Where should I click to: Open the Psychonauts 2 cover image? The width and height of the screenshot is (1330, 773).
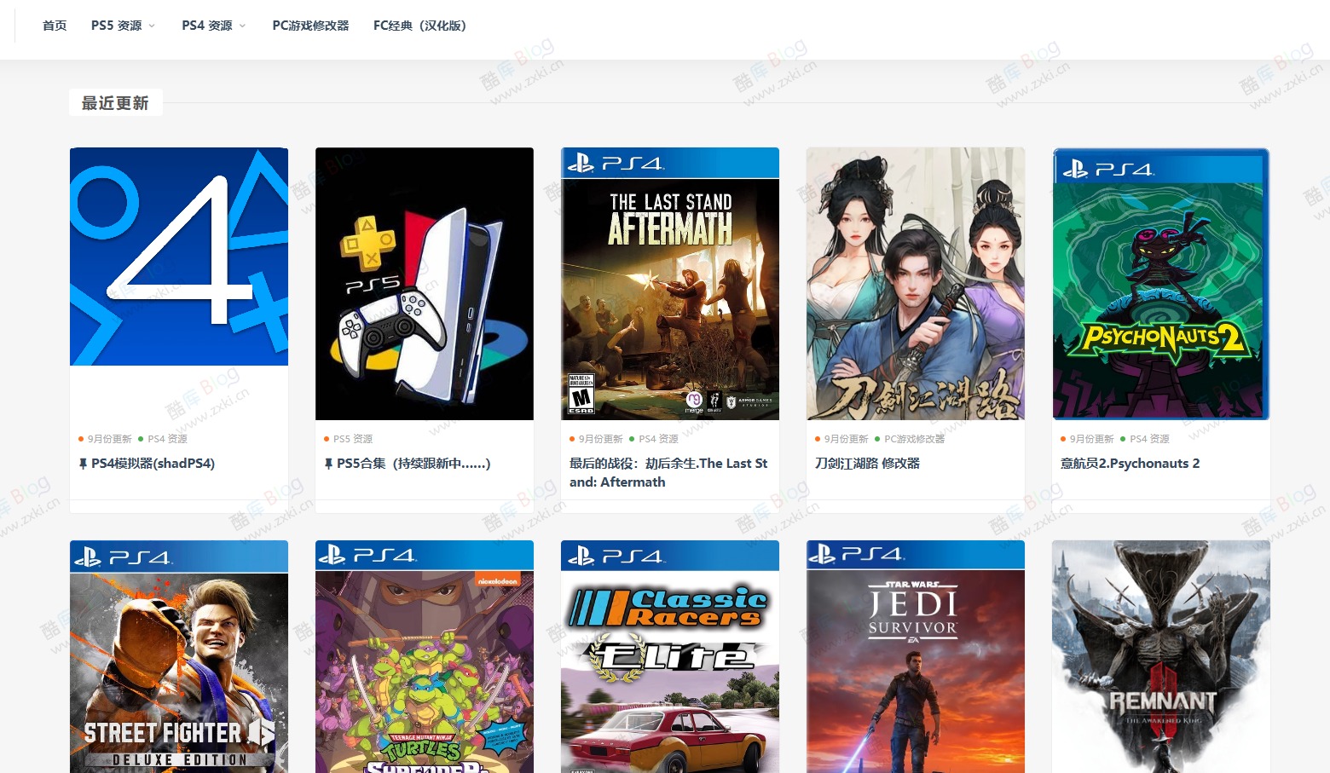[1161, 284]
